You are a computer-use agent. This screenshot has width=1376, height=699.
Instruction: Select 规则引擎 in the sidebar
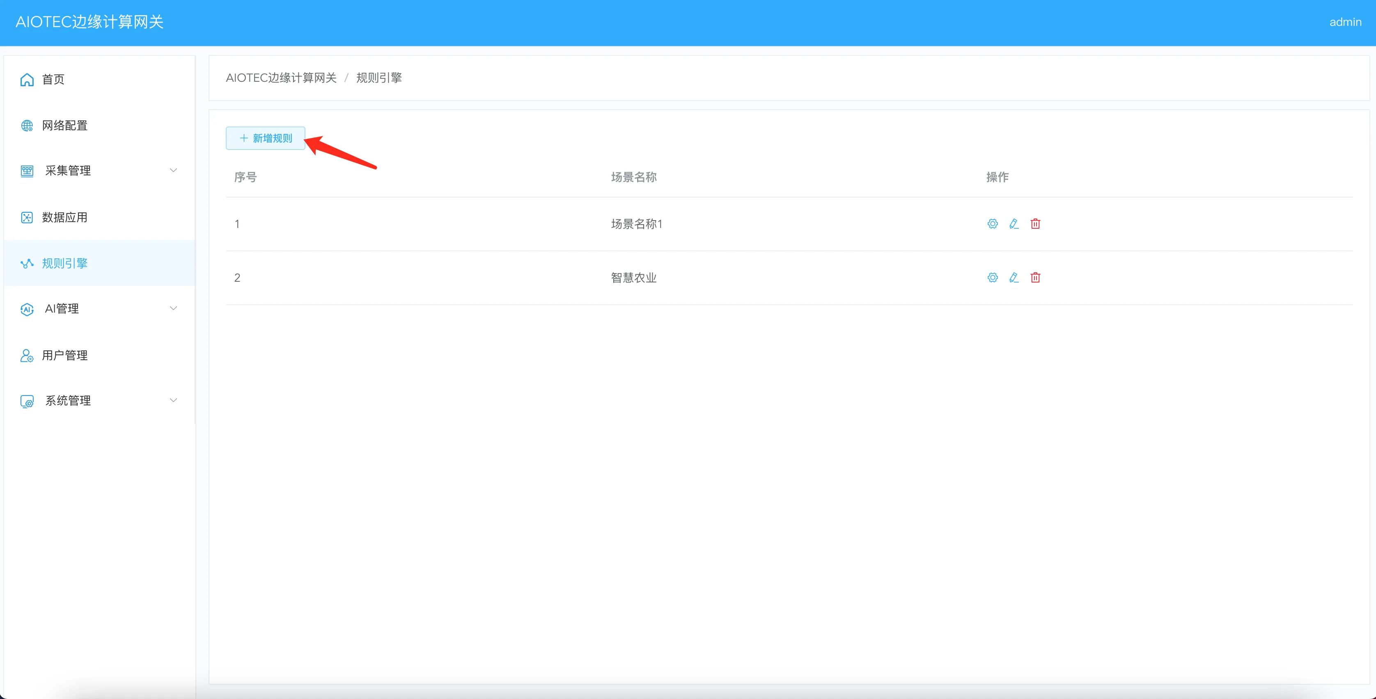tap(64, 264)
